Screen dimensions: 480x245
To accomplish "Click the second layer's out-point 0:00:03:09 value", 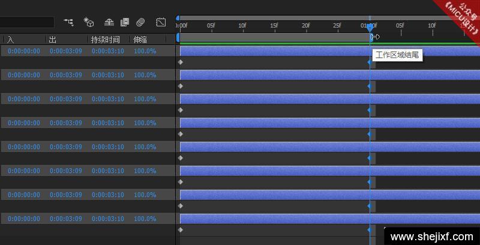I will (66, 75).
